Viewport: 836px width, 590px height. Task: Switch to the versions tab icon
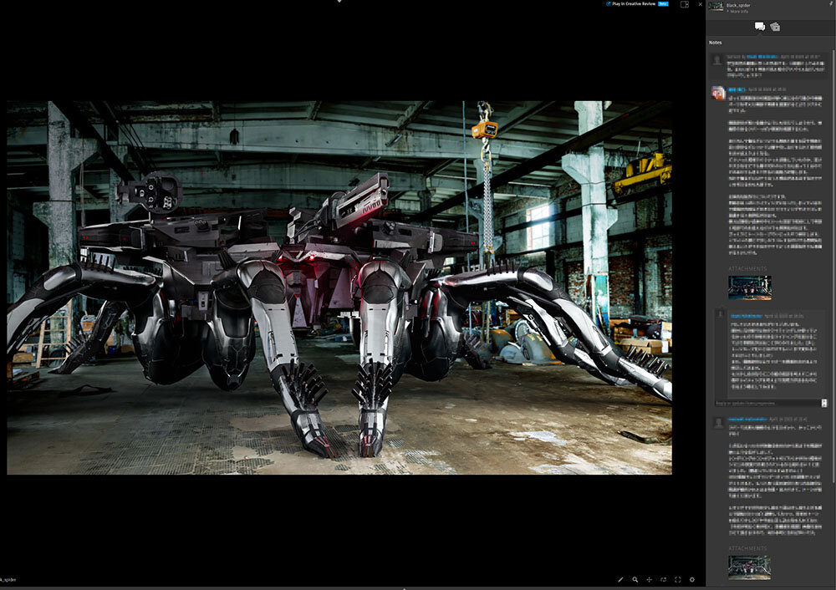click(775, 27)
